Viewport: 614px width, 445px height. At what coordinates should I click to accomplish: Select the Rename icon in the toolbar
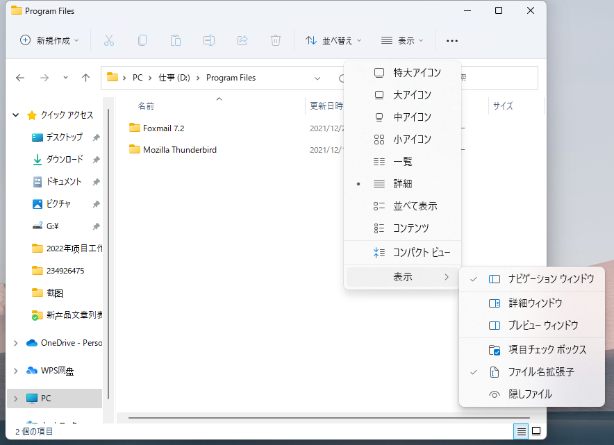click(208, 40)
